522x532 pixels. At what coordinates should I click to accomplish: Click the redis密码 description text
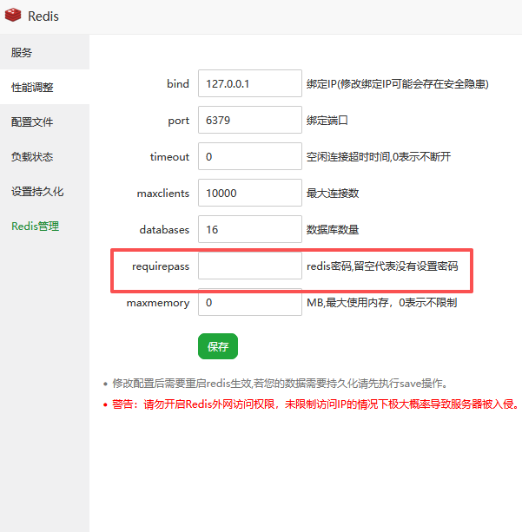382,266
